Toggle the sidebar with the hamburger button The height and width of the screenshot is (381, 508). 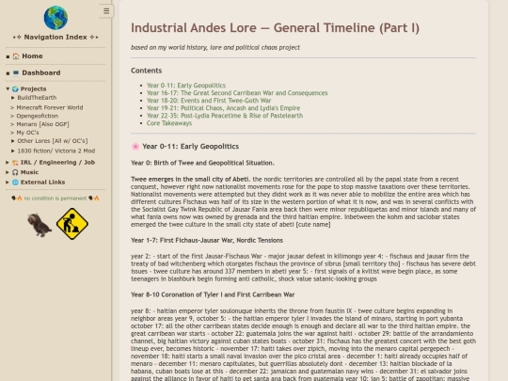106,11
